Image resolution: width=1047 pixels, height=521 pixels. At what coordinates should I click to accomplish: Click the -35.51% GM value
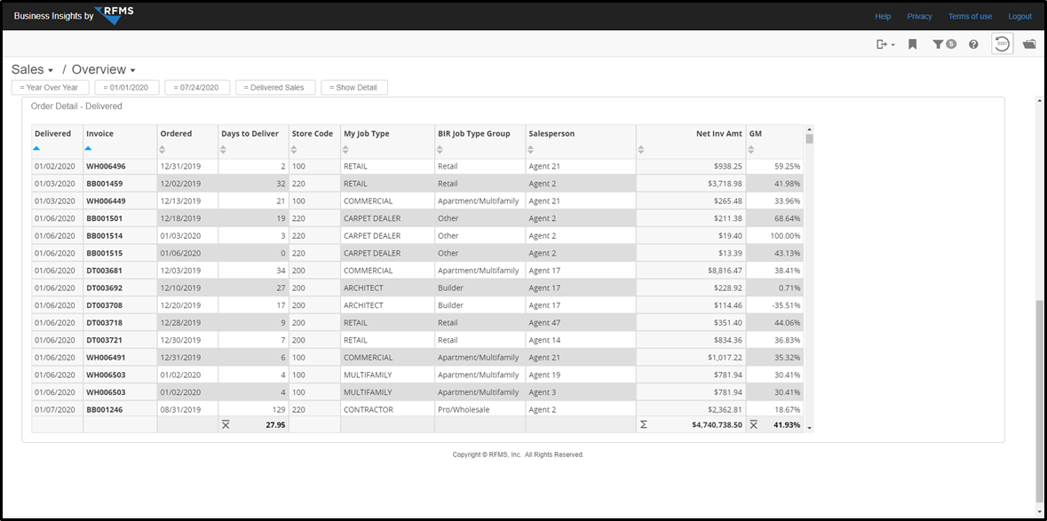[785, 305]
